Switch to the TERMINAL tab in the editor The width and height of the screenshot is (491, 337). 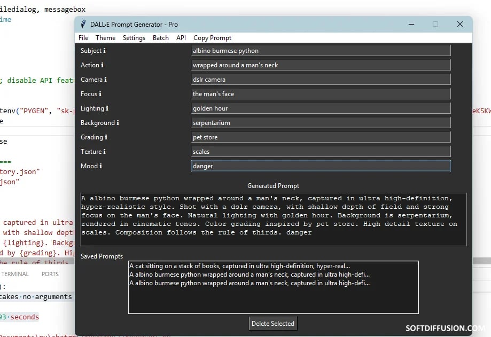click(x=15, y=274)
